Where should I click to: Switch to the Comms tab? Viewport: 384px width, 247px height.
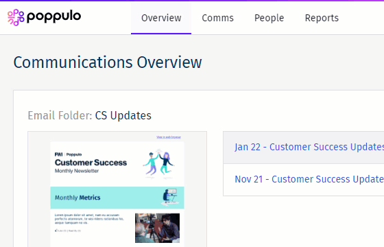tap(218, 18)
